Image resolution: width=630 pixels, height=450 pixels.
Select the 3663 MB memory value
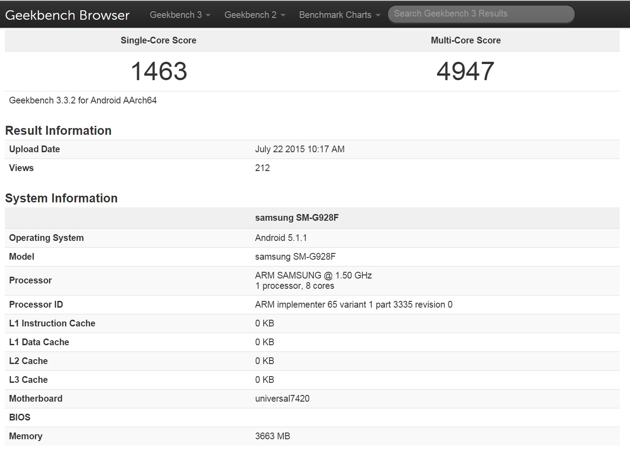(x=273, y=436)
